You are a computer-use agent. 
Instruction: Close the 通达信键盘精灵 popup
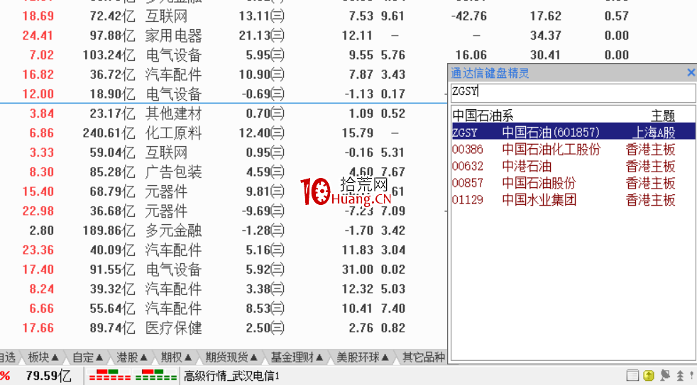691,72
